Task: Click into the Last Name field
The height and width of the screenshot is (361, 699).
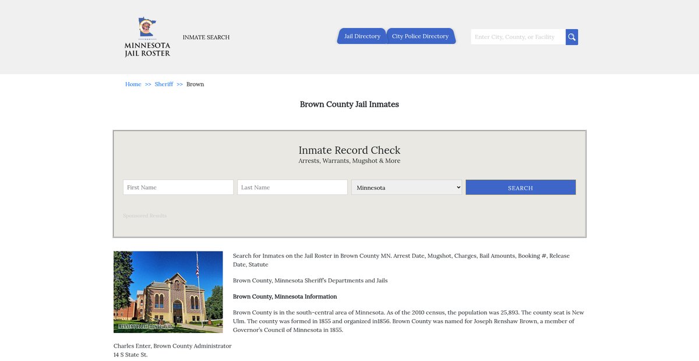Action: (x=292, y=187)
